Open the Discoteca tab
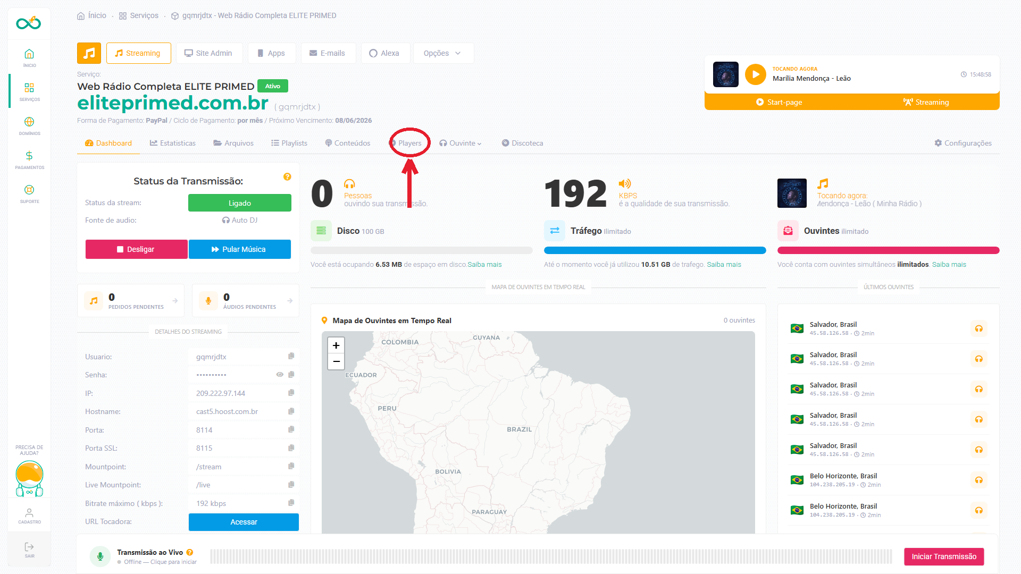This screenshot has width=1021, height=574. pos(523,143)
